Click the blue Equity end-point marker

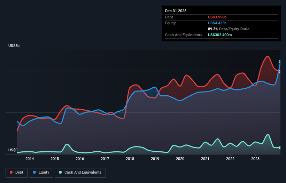(x=280, y=62)
